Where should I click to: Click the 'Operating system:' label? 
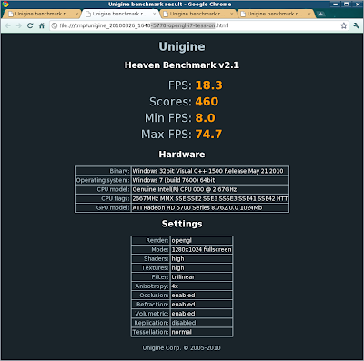[x=103, y=180]
